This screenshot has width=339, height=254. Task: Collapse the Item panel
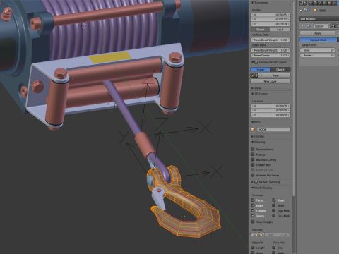[x=252, y=122]
